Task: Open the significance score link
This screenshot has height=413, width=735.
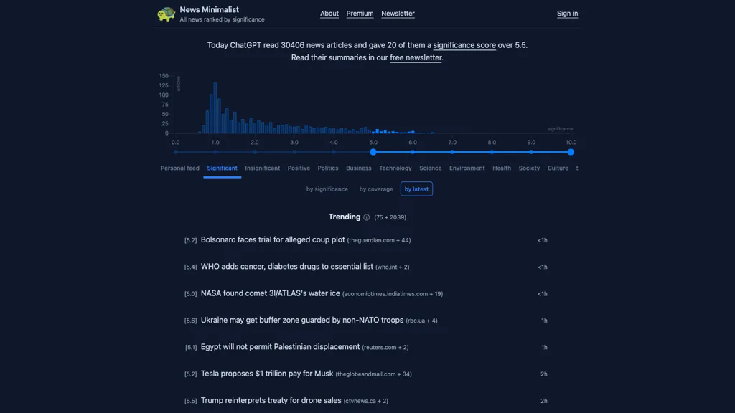Action: 464,45
